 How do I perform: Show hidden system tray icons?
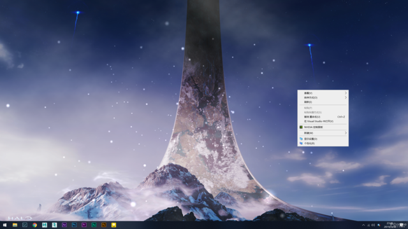[x=363, y=225]
